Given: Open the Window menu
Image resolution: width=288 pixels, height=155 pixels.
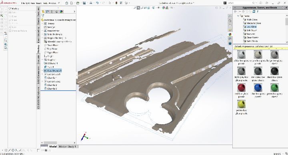Looking at the screenshot, I should coord(52,3).
